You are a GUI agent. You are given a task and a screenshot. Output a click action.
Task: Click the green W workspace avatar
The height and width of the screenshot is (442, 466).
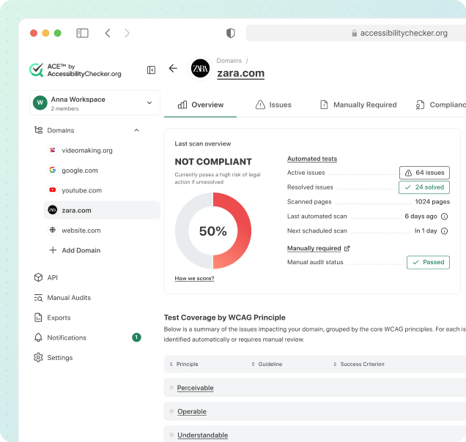coord(40,102)
